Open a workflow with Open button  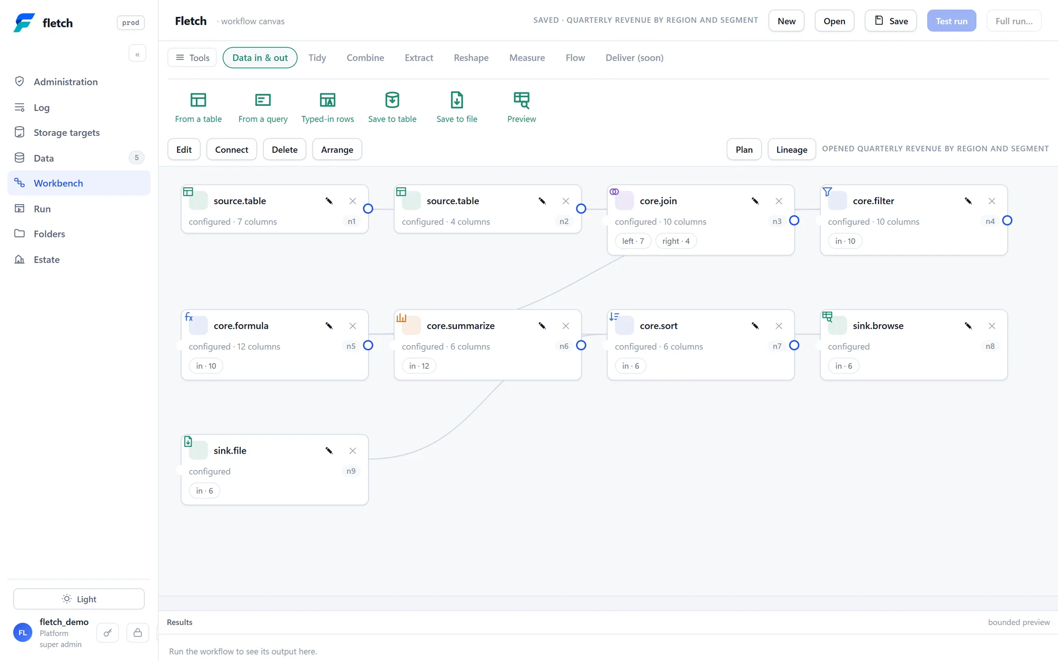click(x=834, y=21)
